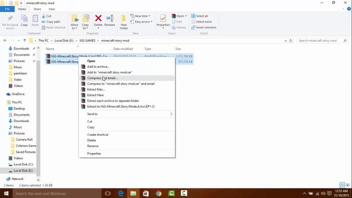This screenshot has width=352, height=198.
Task: Click Invert selection in the ribbon
Action: 204,28
